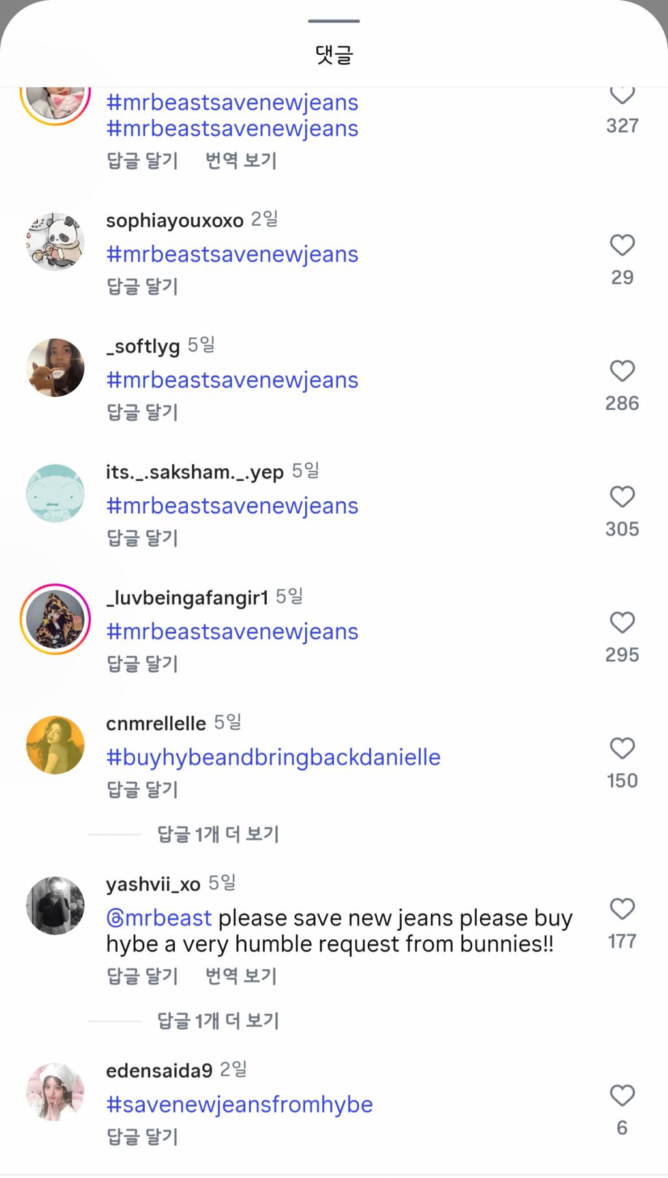Like edensaida9's comment

(622, 1095)
